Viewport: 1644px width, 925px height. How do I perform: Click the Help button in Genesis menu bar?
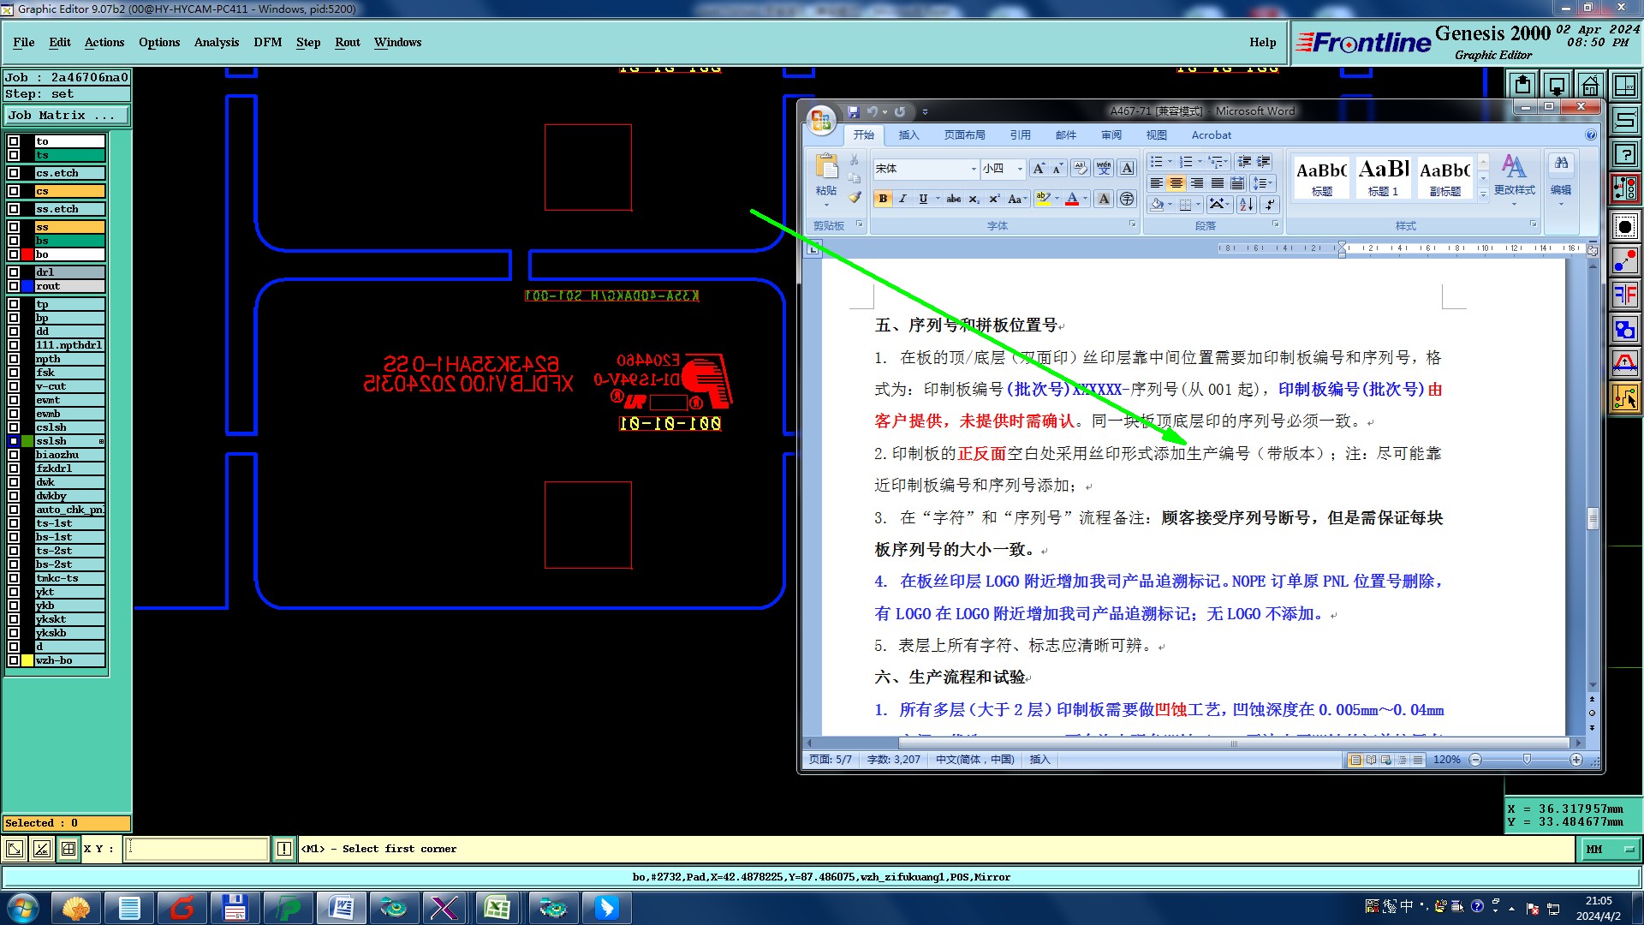pos(1262,42)
